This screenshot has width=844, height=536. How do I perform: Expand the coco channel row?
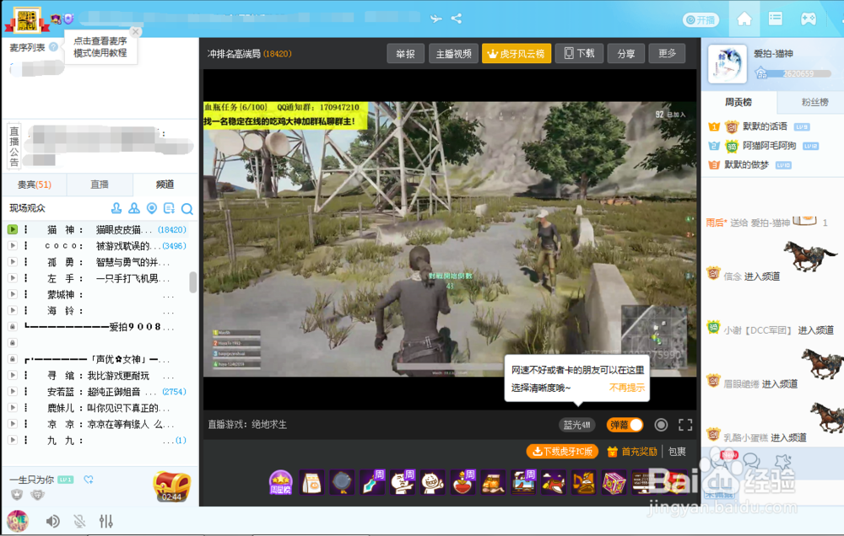tap(13, 246)
